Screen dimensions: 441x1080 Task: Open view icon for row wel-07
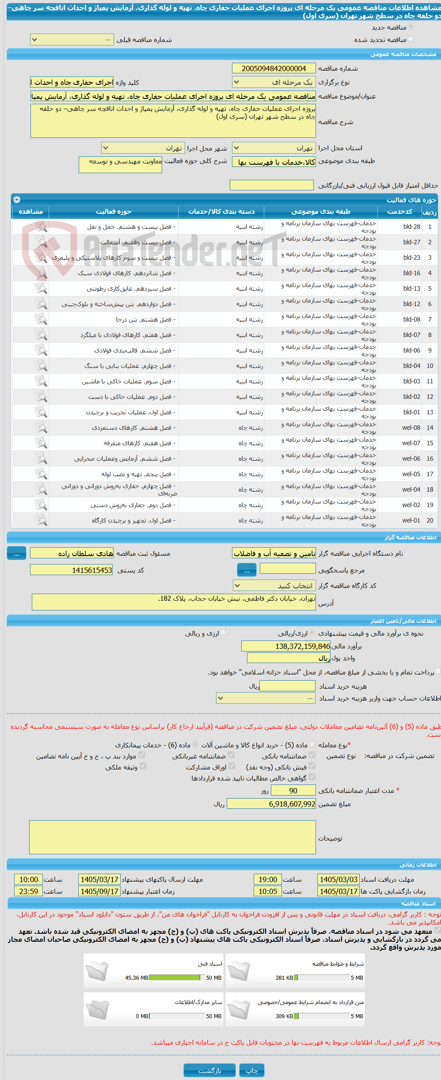[41, 443]
